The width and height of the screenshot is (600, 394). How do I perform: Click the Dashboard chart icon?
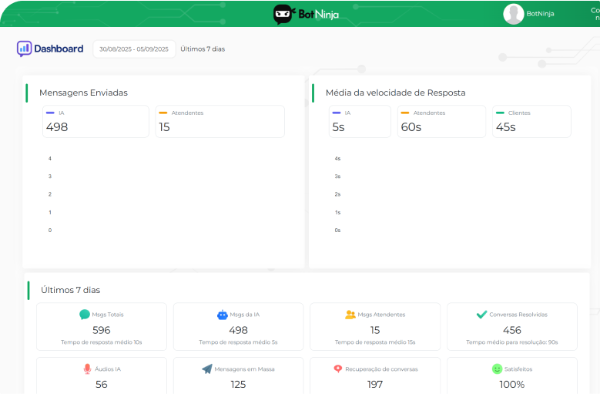click(25, 49)
